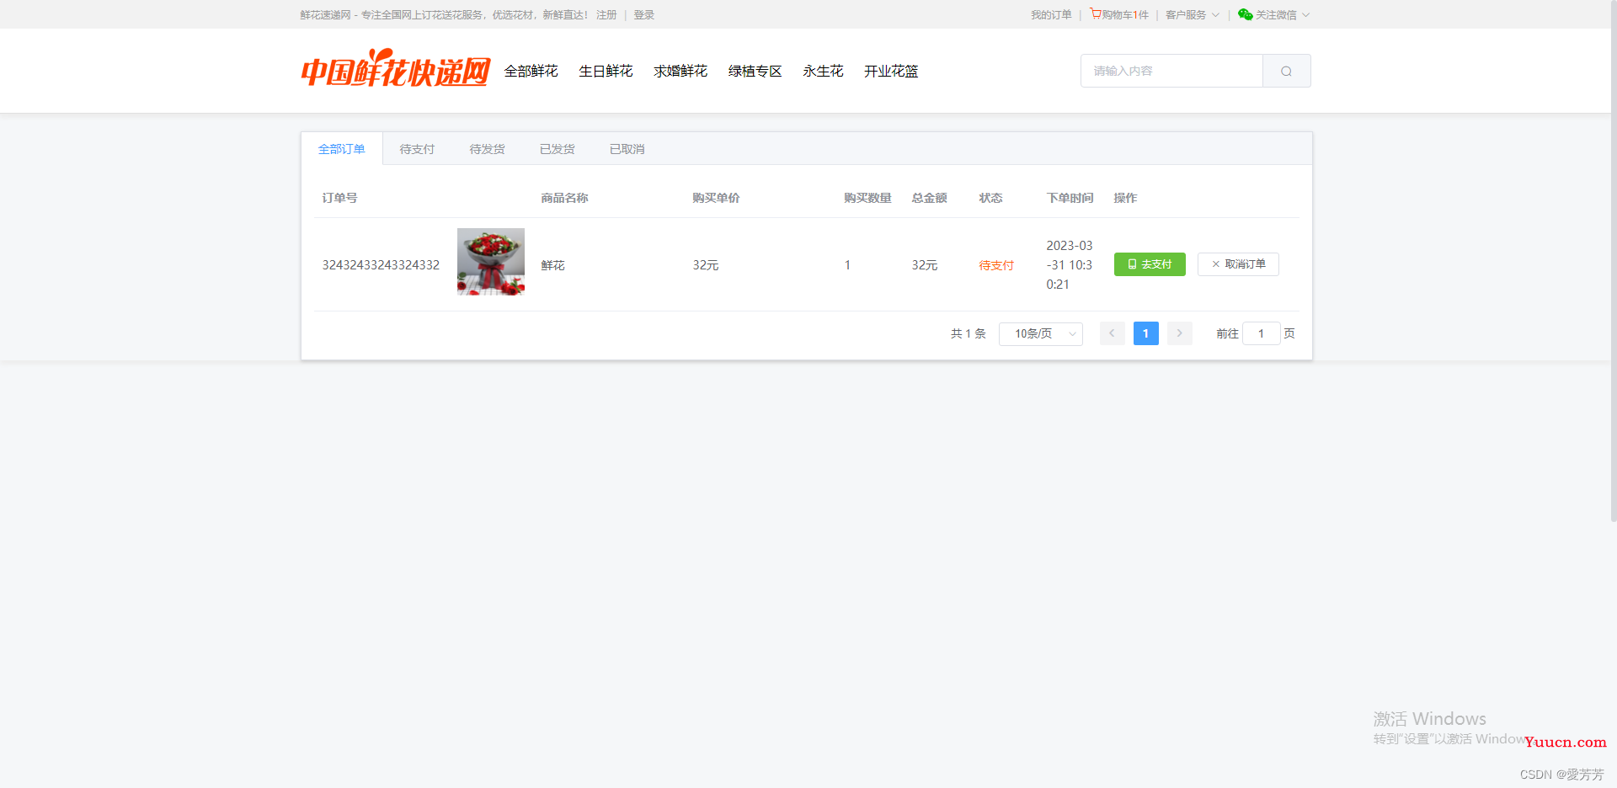Cancel the order with 取消订单 button

(x=1238, y=264)
